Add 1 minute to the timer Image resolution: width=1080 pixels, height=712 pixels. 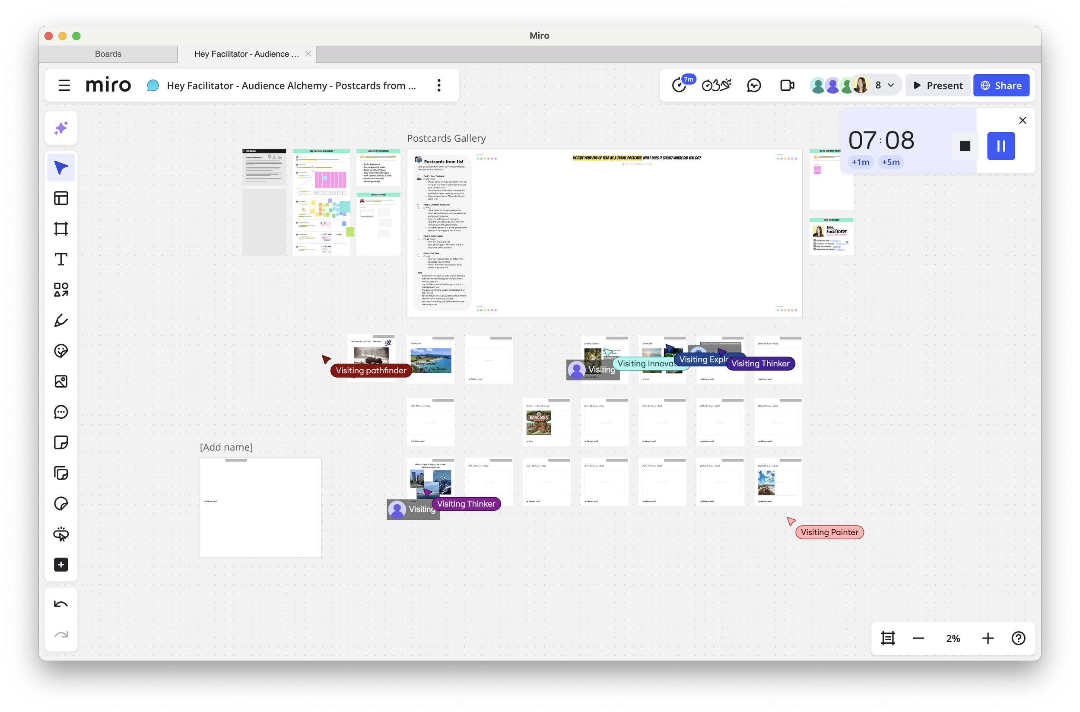point(860,162)
